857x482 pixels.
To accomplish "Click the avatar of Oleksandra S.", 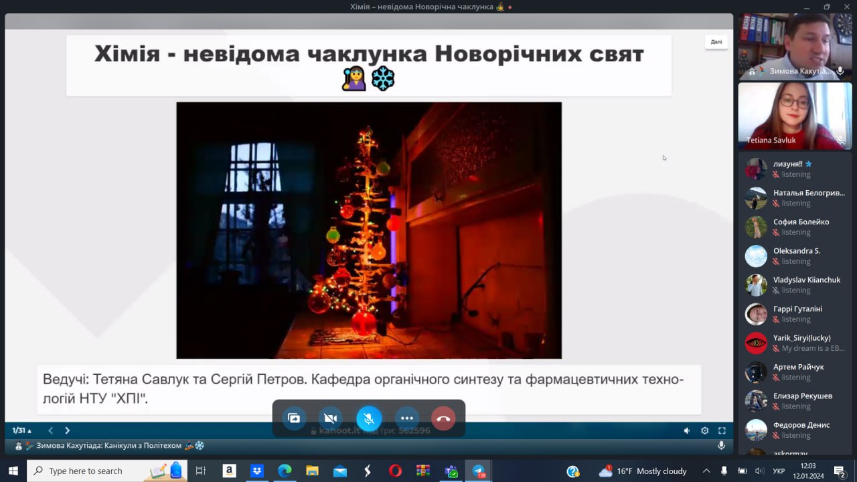I will click(756, 256).
